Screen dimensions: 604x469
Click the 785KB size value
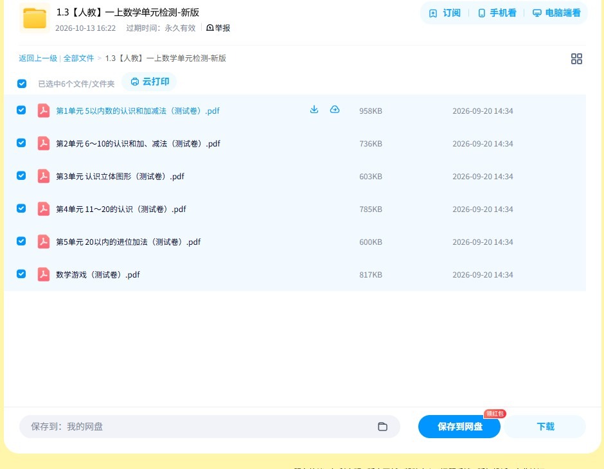371,209
